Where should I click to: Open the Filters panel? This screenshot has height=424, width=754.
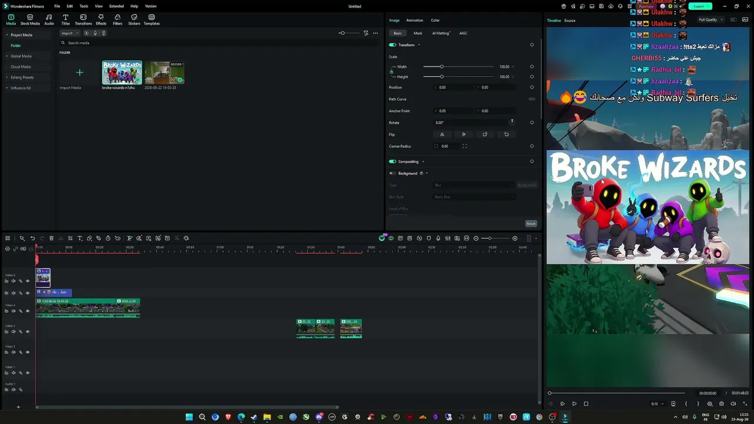click(x=117, y=20)
